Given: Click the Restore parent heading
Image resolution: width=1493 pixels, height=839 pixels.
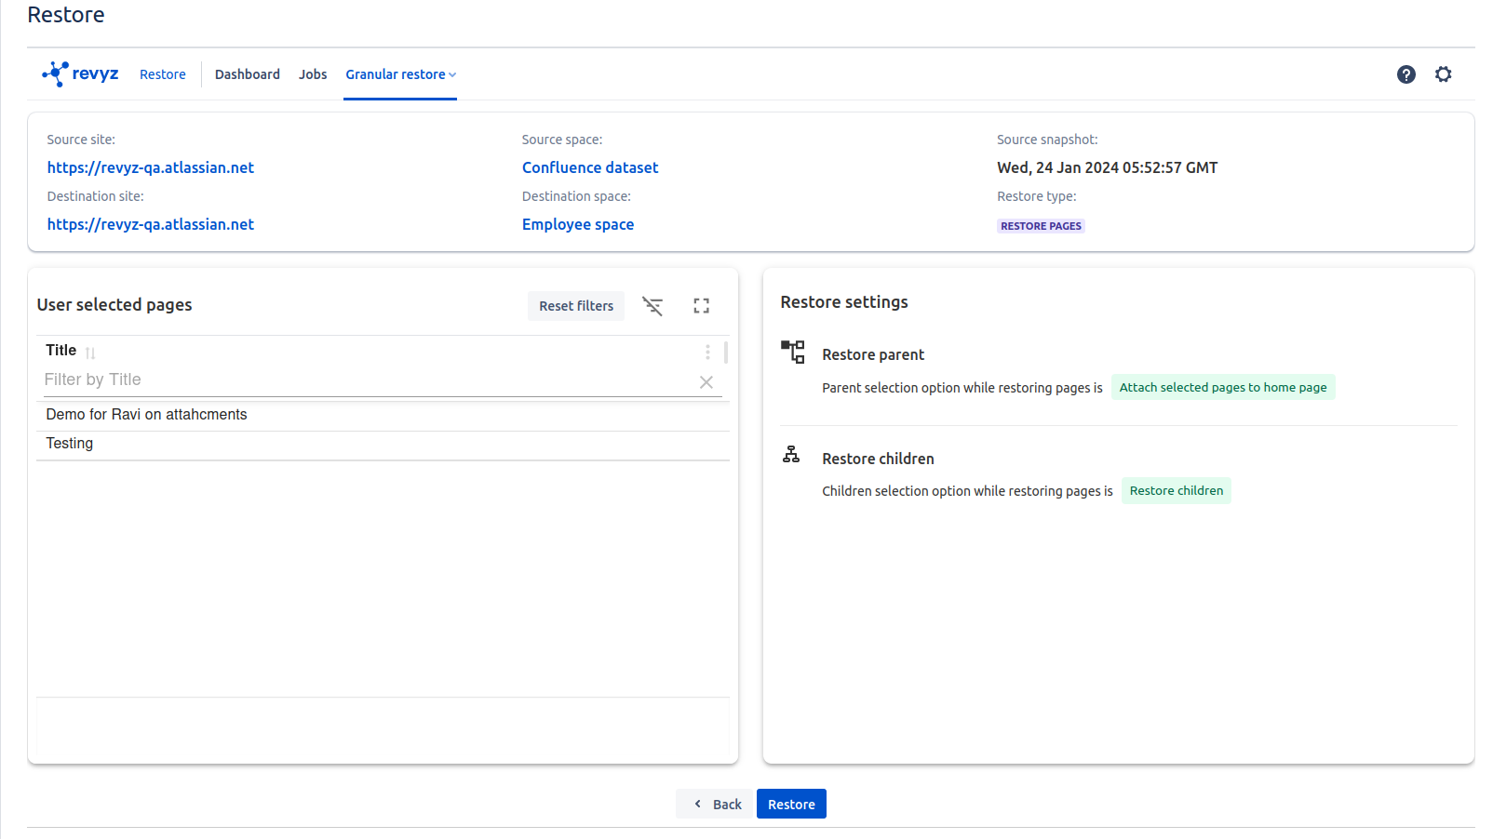Looking at the screenshot, I should (873, 354).
